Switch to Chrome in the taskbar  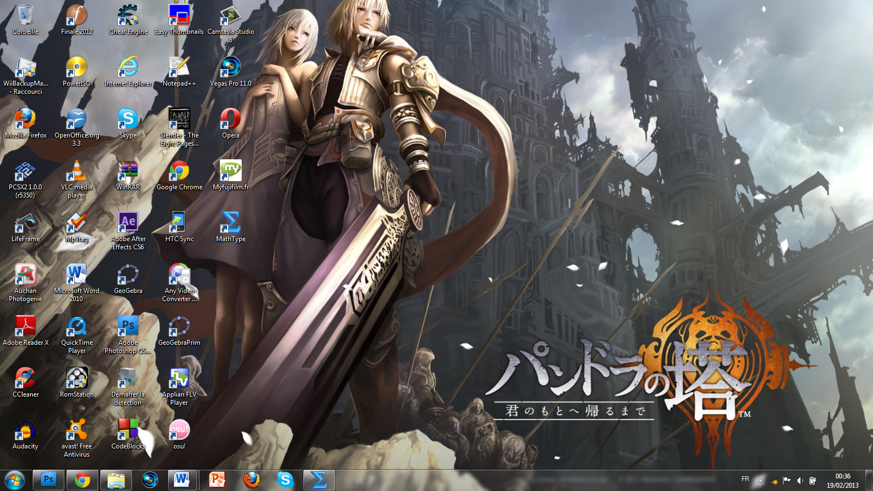coord(82,480)
